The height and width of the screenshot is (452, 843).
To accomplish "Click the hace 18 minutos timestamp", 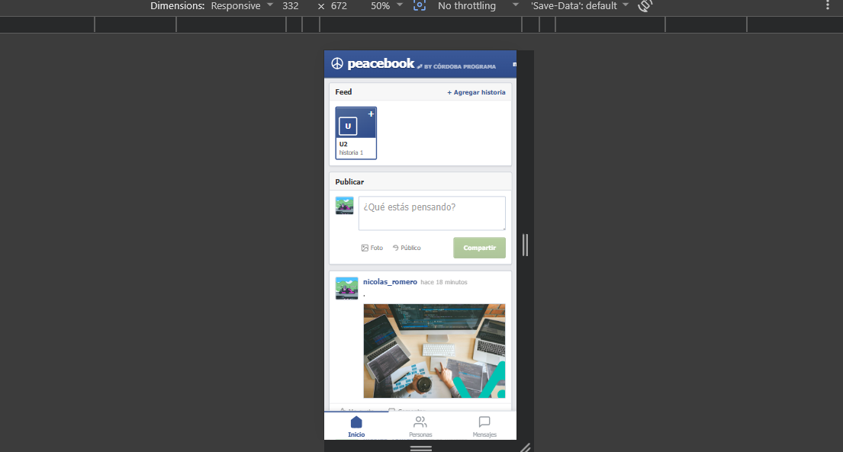I will pyautogui.click(x=444, y=282).
